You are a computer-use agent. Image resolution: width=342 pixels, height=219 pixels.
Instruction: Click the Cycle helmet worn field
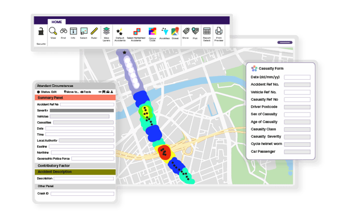(297, 144)
